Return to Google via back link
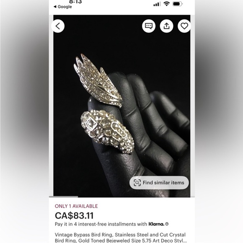This screenshot has width=243, height=243. tap(63, 7)
